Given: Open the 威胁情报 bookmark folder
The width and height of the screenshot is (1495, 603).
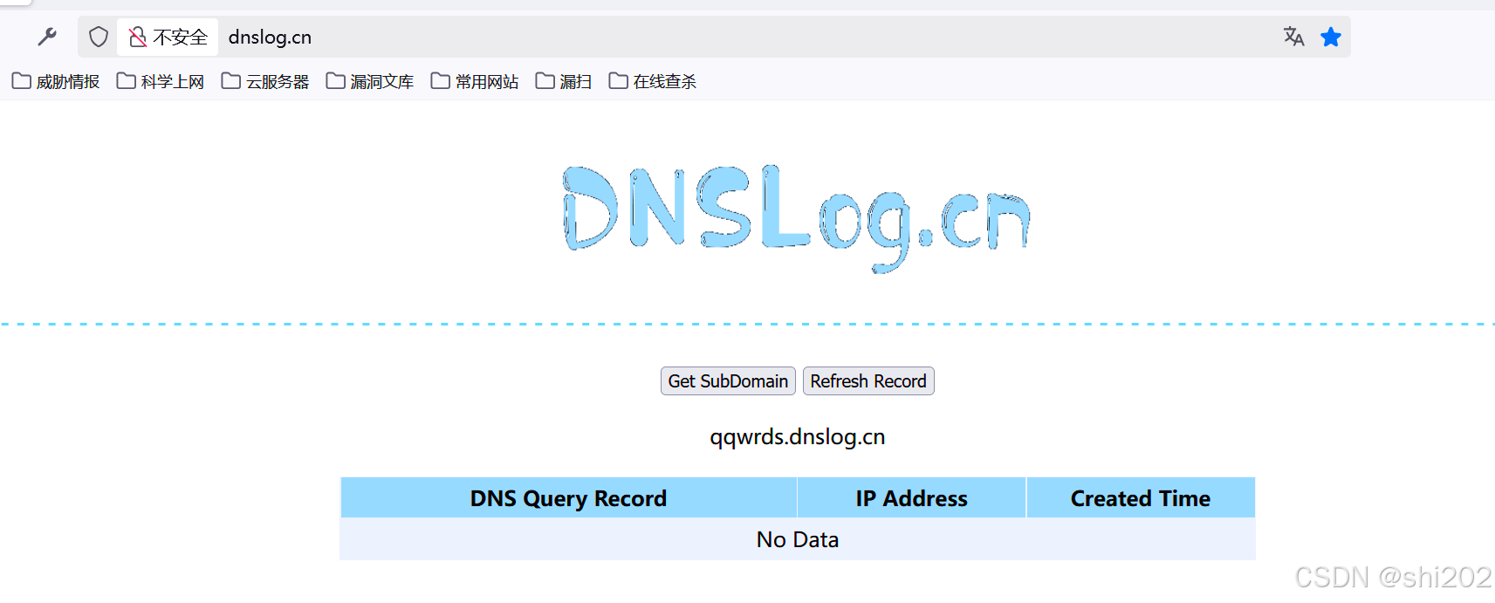Looking at the screenshot, I should tap(56, 81).
